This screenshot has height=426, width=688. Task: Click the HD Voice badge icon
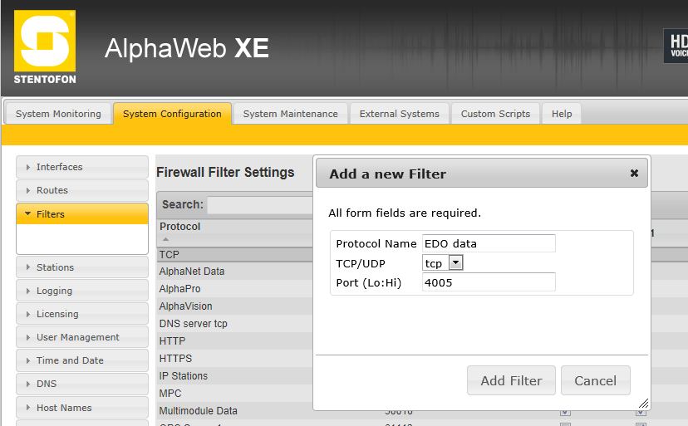[x=676, y=47]
